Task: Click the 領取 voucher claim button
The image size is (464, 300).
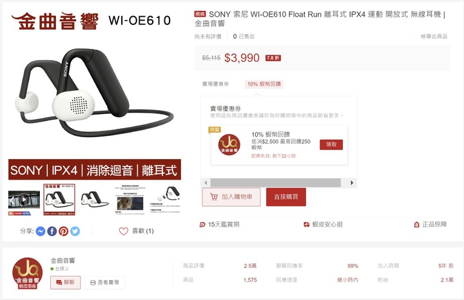Action: pyautogui.click(x=331, y=145)
